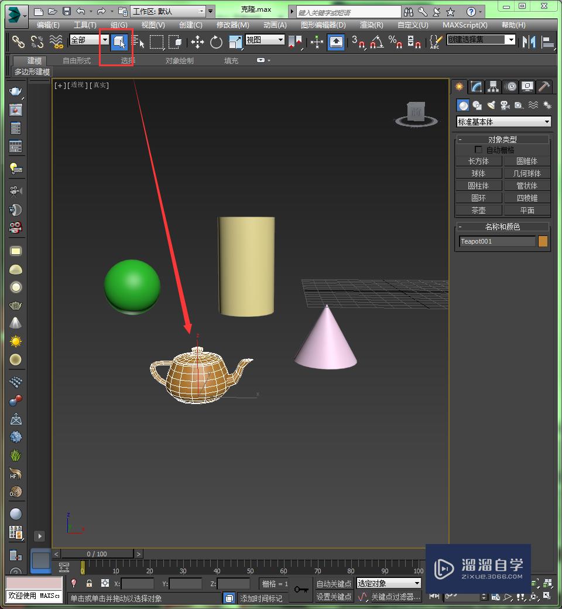562x609 pixels.
Task: Switch to the Modify panel tab
Action: pos(477,87)
